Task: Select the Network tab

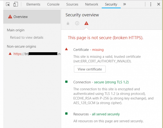Action: point(92,4)
